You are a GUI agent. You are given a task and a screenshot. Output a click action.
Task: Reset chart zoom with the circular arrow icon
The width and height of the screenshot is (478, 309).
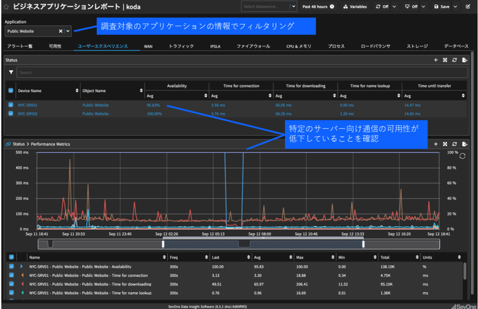[x=462, y=156]
